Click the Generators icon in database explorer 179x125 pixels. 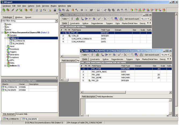click(7, 55)
